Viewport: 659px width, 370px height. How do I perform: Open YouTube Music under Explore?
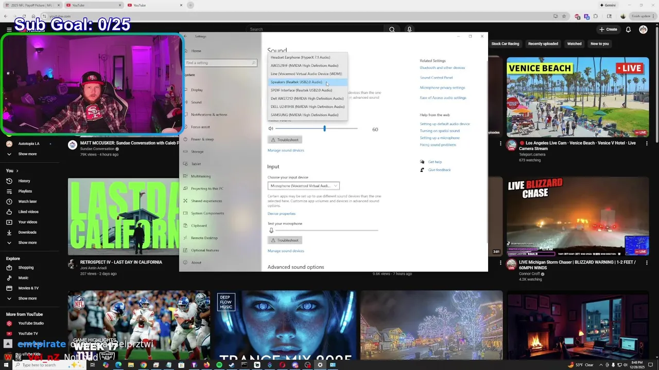tap(23, 278)
